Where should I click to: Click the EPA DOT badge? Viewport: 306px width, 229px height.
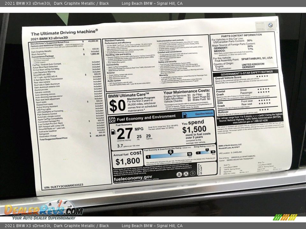[x=112, y=120]
